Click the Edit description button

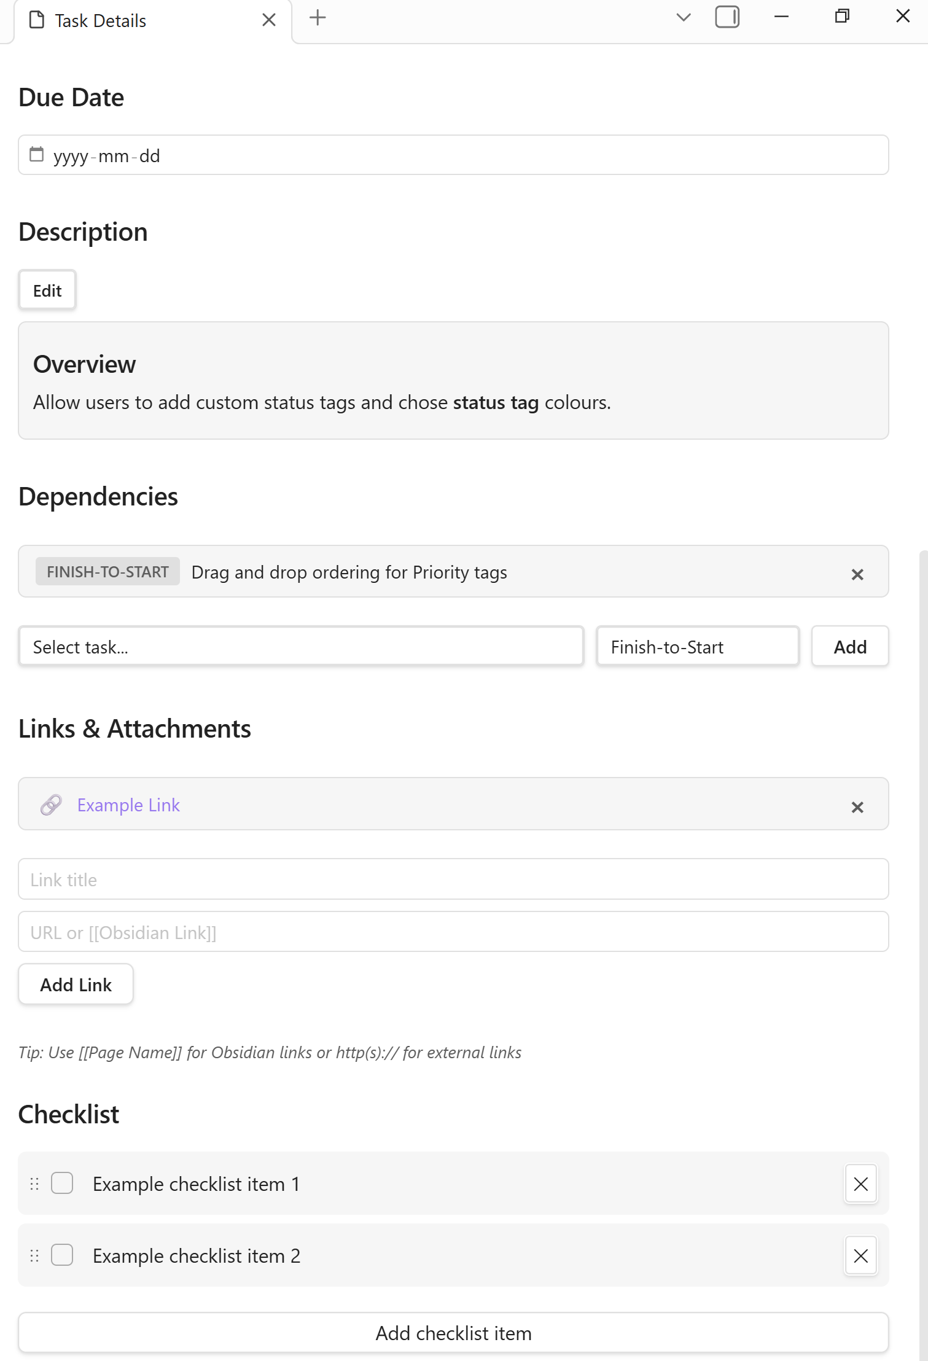point(47,291)
